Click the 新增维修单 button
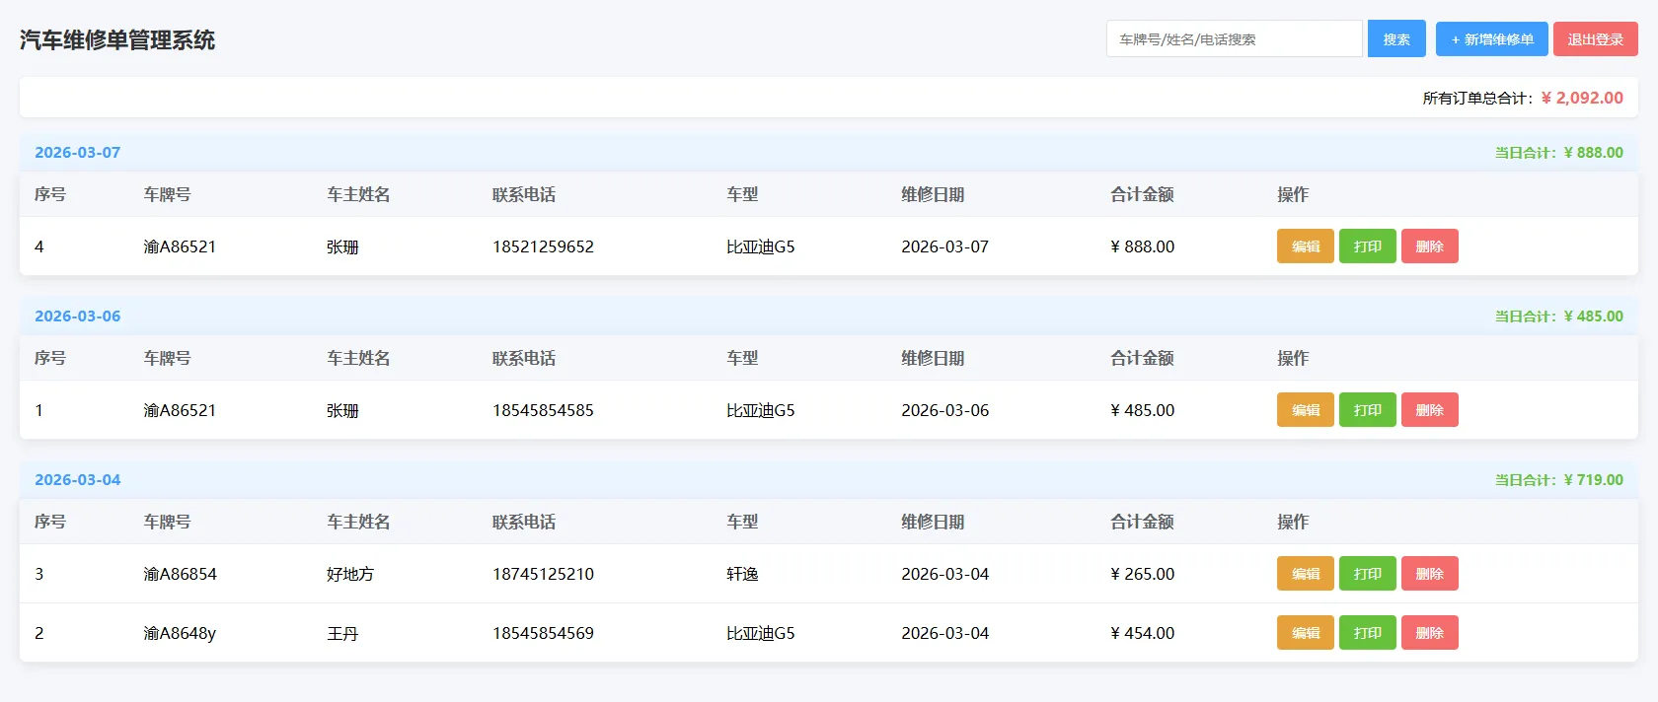1658x702 pixels. click(1491, 39)
